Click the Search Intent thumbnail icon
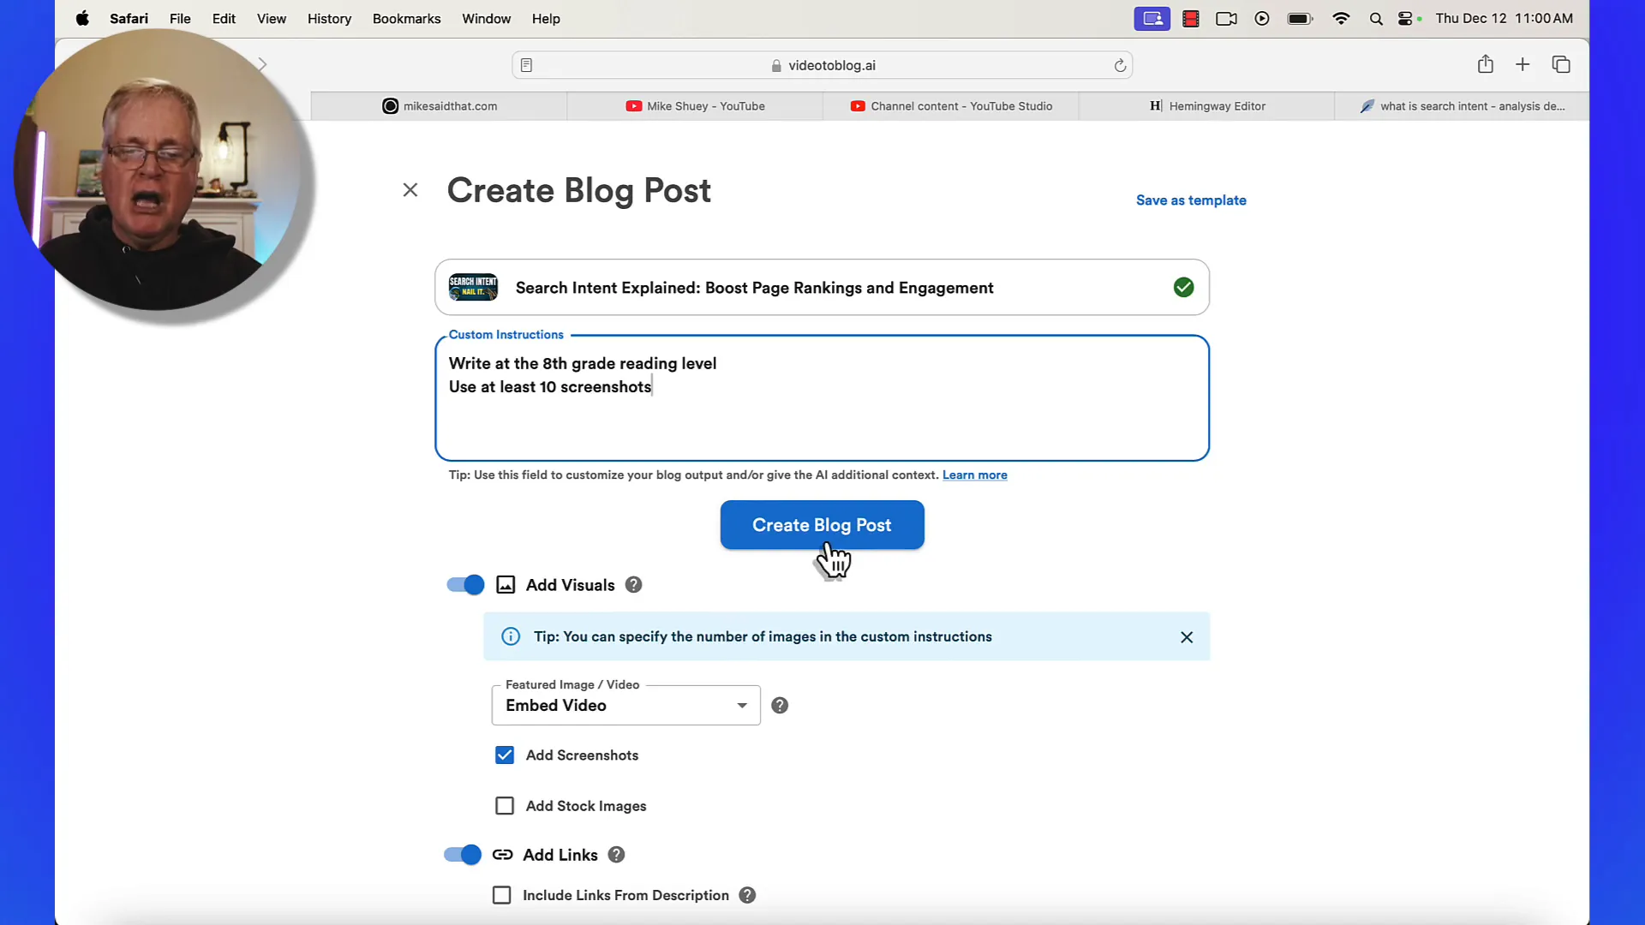This screenshot has height=925, width=1645. [472, 287]
